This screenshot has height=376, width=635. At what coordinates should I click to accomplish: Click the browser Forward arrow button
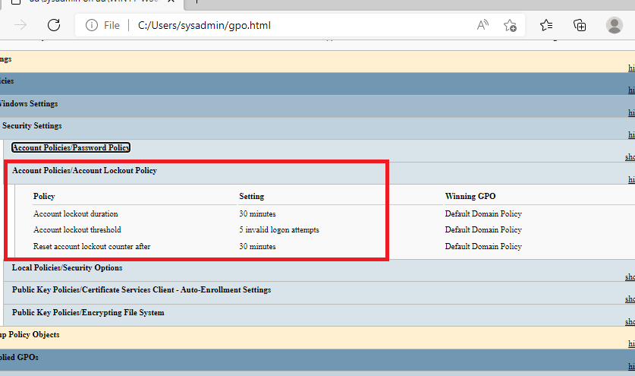click(21, 25)
